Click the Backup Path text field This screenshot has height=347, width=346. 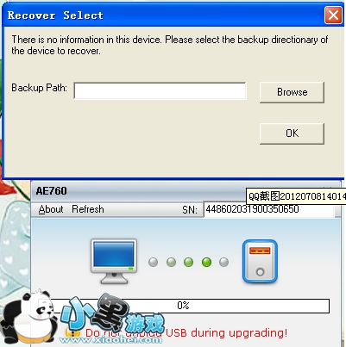(160, 91)
